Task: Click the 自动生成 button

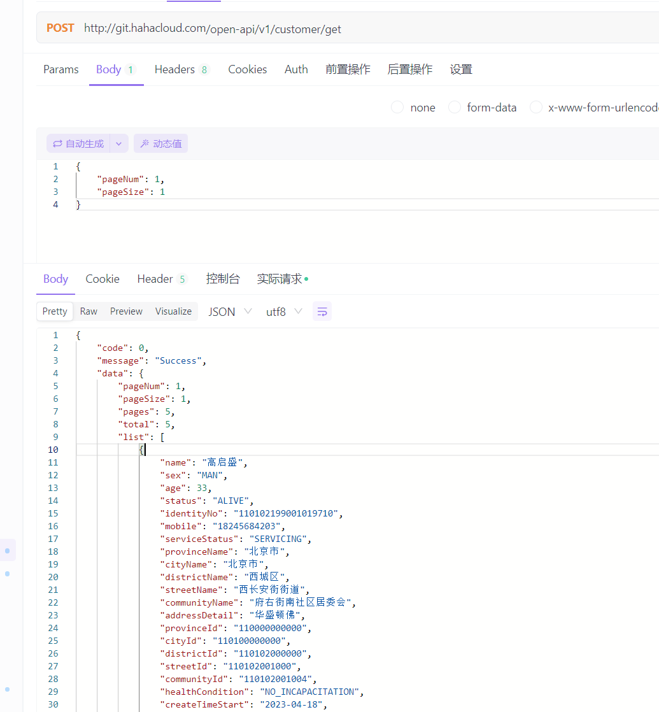Action: click(78, 144)
